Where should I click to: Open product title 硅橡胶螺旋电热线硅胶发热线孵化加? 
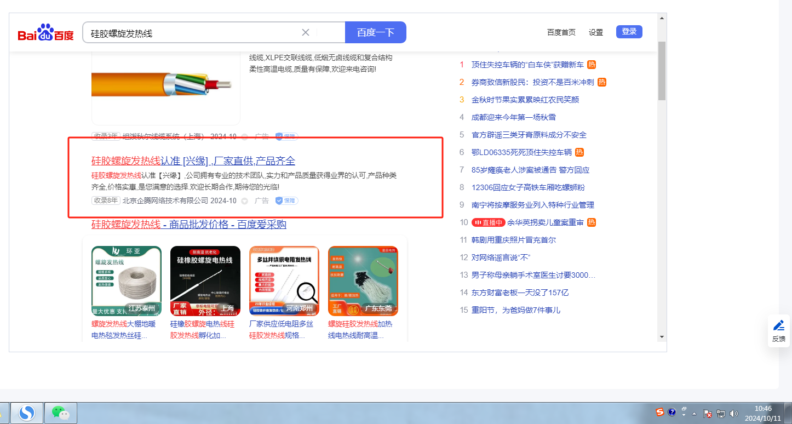[x=202, y=330]
